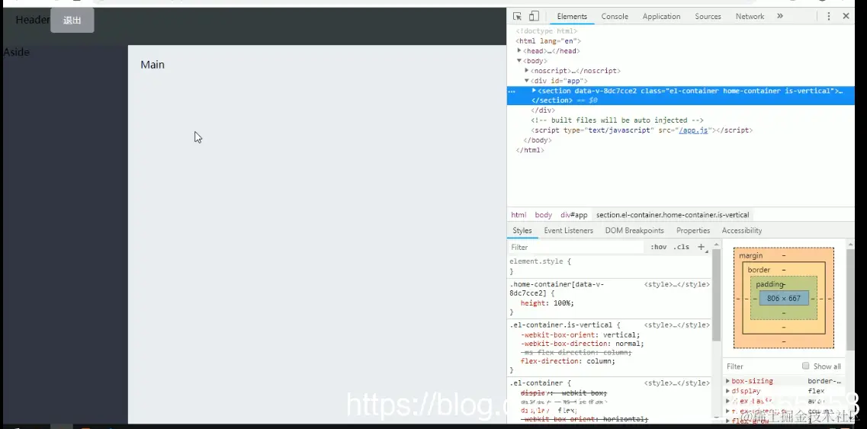Close the DevTools panel
The height and width of the screenshot is (429, 867).
846,16
